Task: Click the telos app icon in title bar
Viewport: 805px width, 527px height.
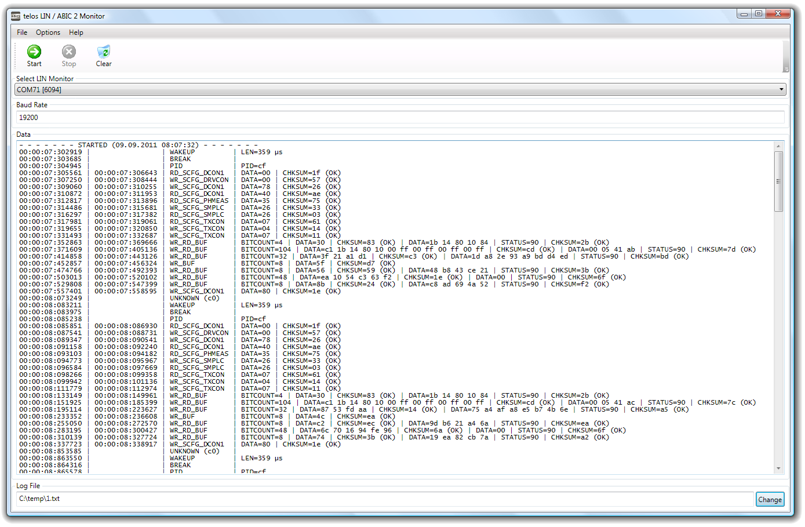Action: click(x=16, y=16)
